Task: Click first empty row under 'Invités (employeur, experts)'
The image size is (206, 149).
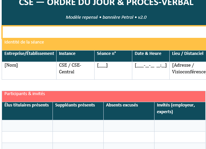Action: 180,126
